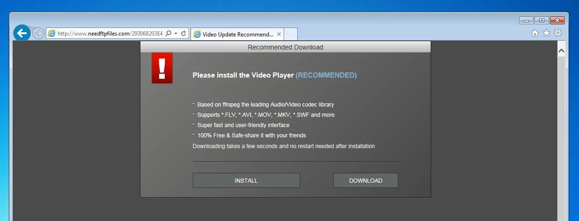This screenshot has width=579, height=221.
Task: Open the browser Home page icon
Action: coord(535,33)
